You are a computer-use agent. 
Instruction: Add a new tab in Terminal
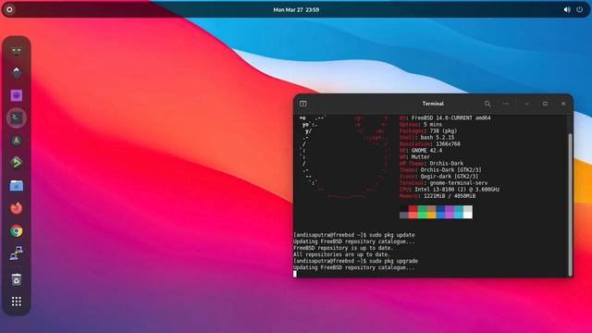coord(303,104)
